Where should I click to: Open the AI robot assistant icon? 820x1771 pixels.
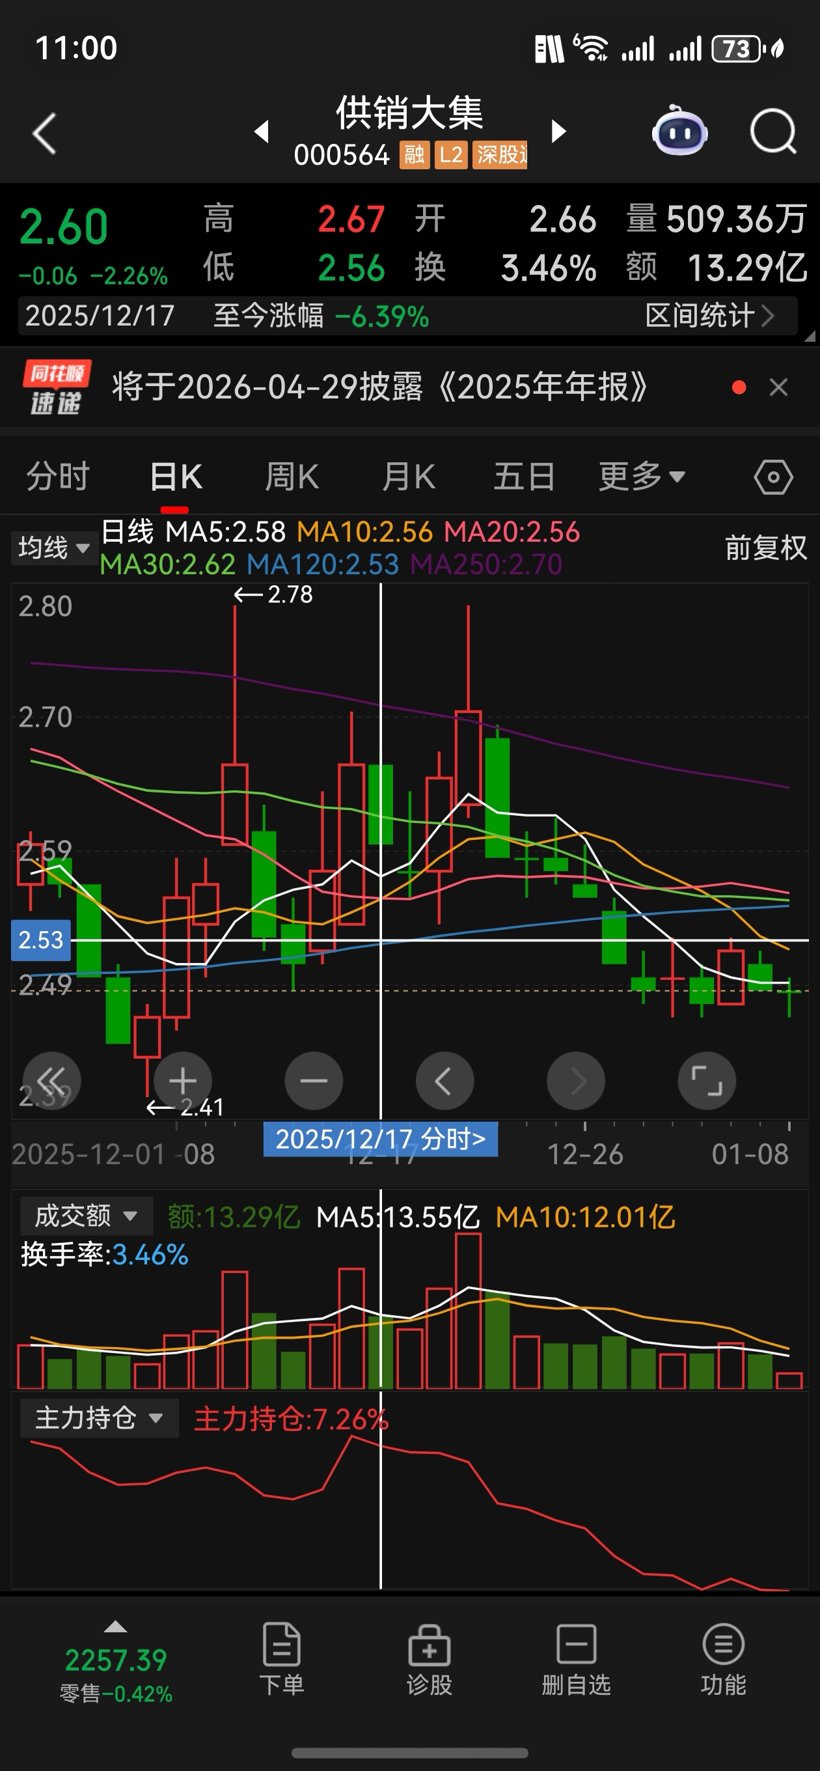click(x=680, y=131)
